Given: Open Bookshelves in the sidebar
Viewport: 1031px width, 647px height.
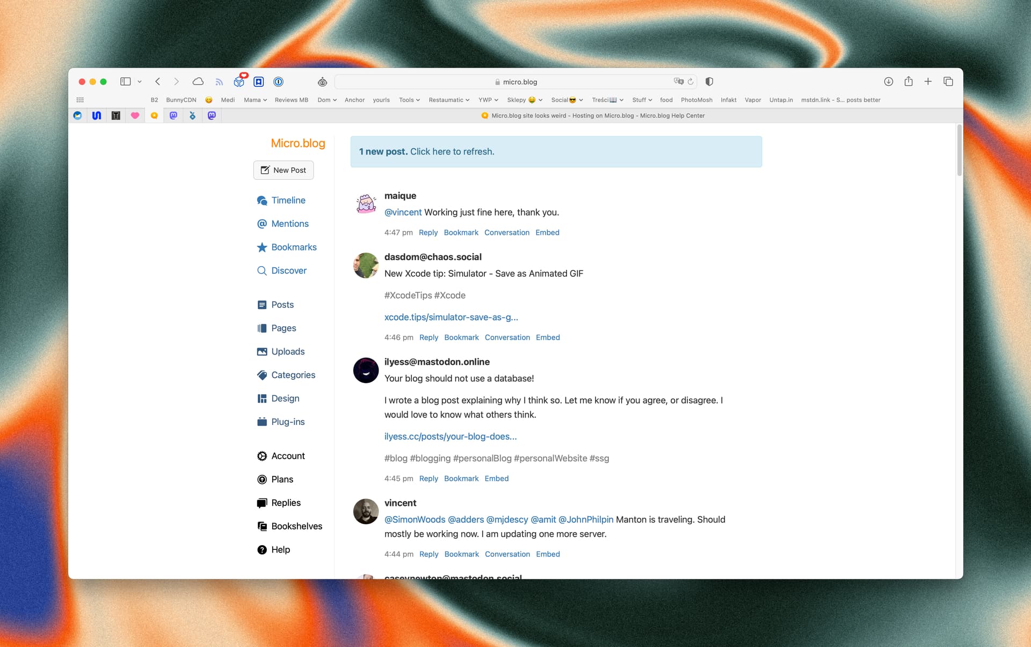Looking at the screenshot, I should click(x=290, y=526).
